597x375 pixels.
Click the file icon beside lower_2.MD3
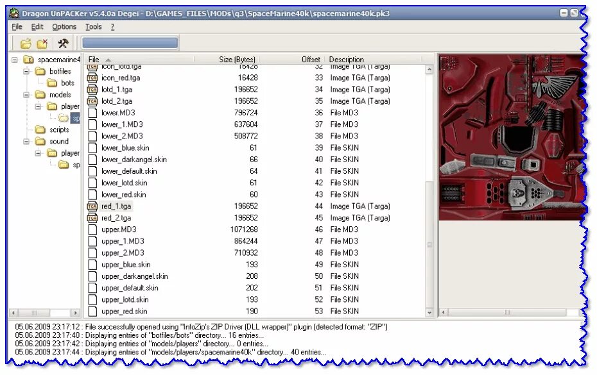click(92, 136)
